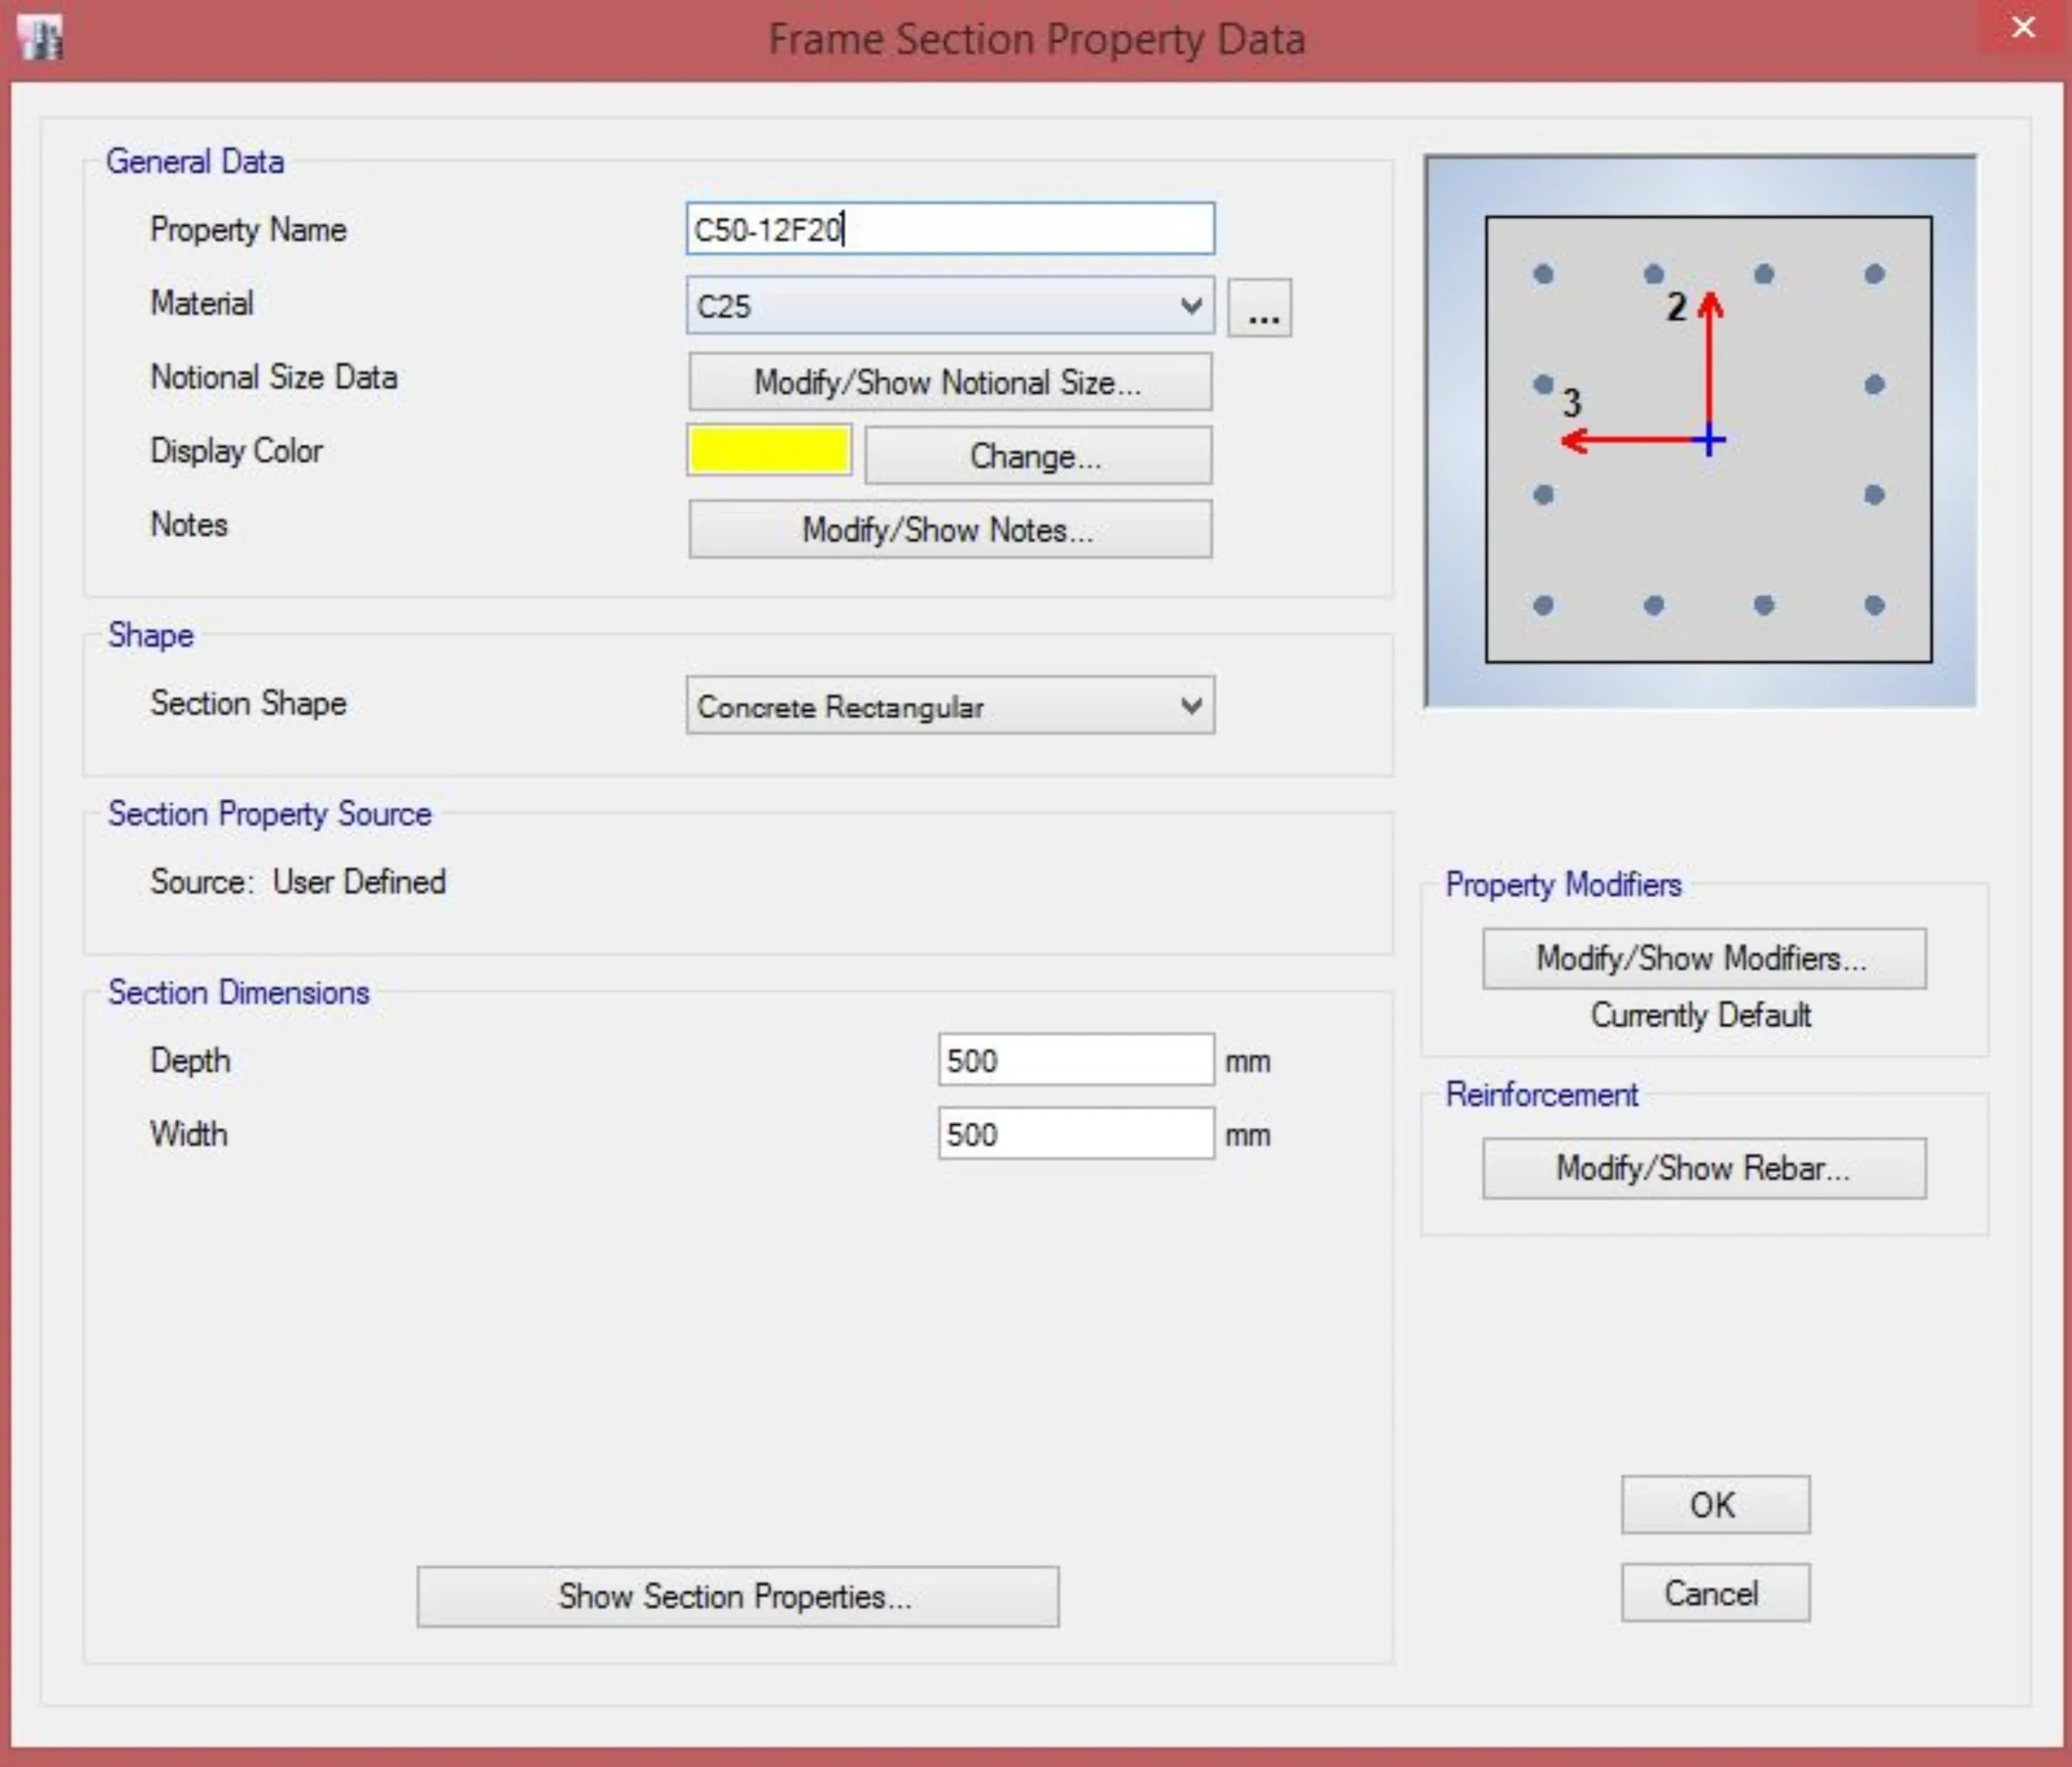Close the Frame Section Property Data dialog
Viewport: 2072px width, 1767px height.
point(2023,27)
